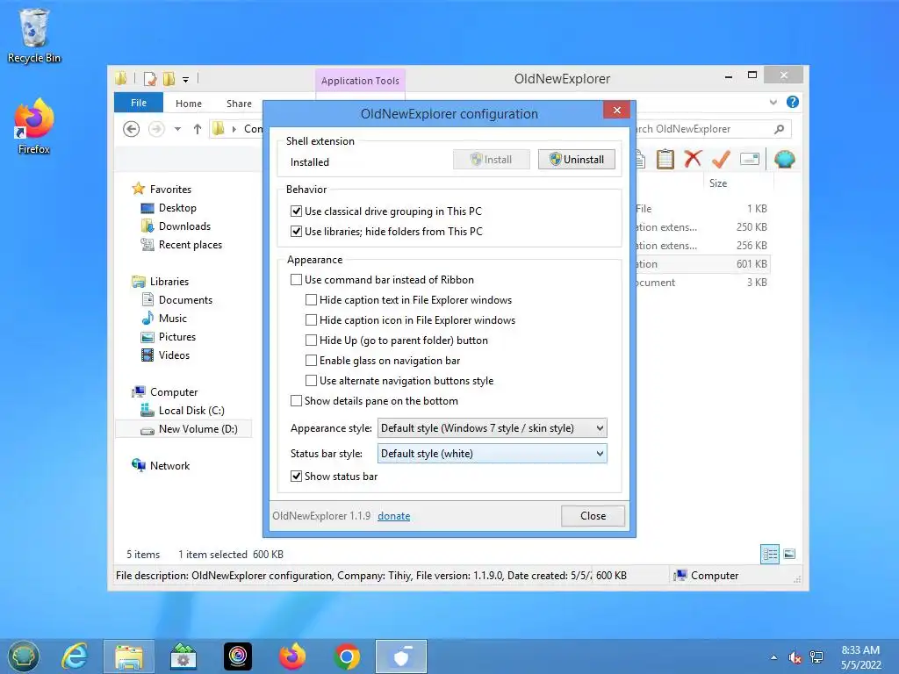Click the Up arrow navigation button
The width and height of the screenshot is (899, 674).
[x=198, y=129]
